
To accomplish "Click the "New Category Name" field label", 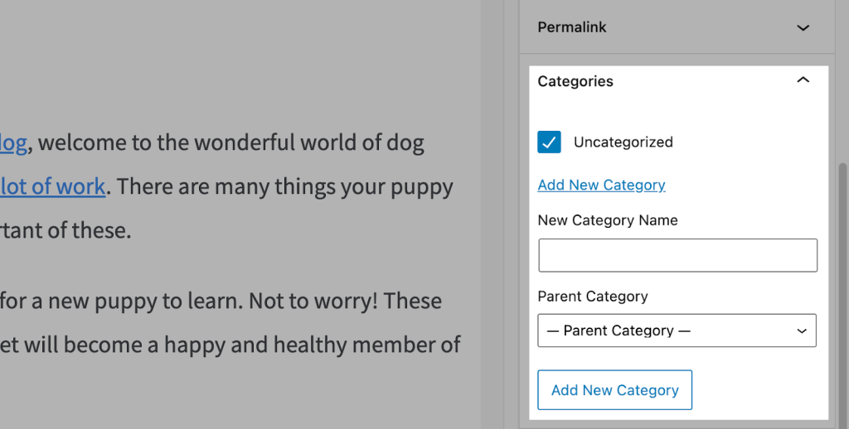I will click(608, 220).
